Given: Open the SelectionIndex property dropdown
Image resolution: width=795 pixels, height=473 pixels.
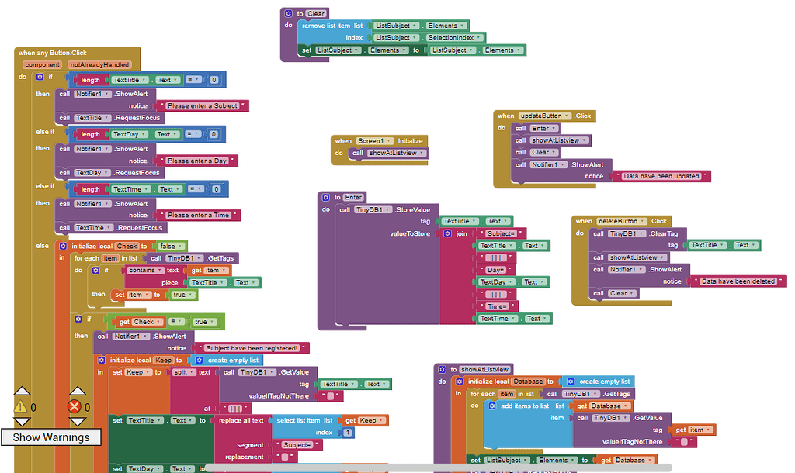Looking at the screenshot, I should pos(478,38).
